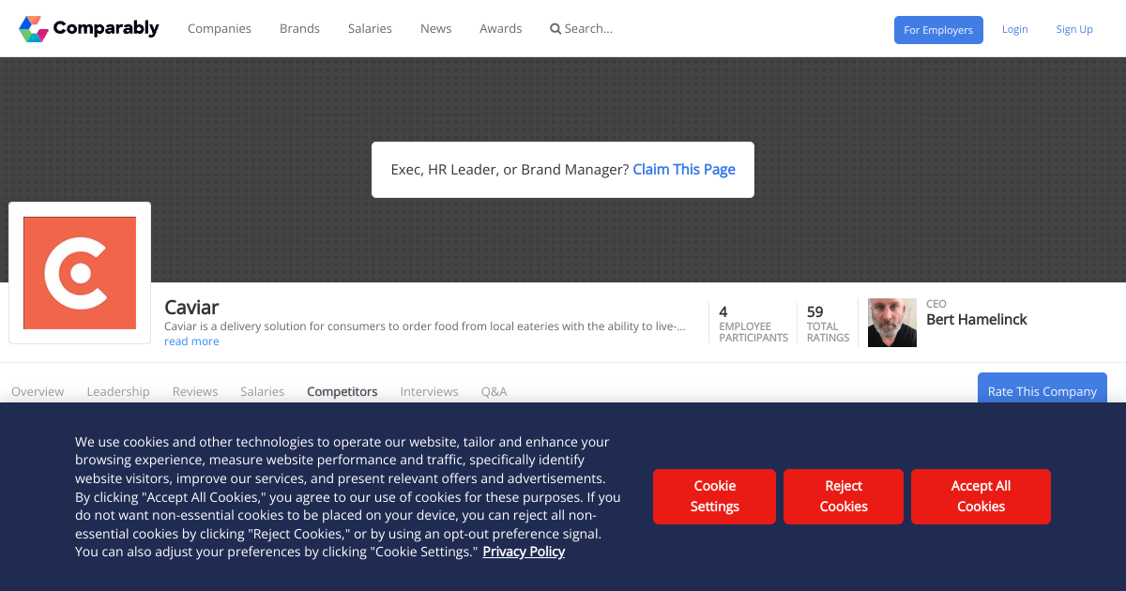1126x591 pixels.
Task: Click Rate This Company button
Action: pos(1042,390)
